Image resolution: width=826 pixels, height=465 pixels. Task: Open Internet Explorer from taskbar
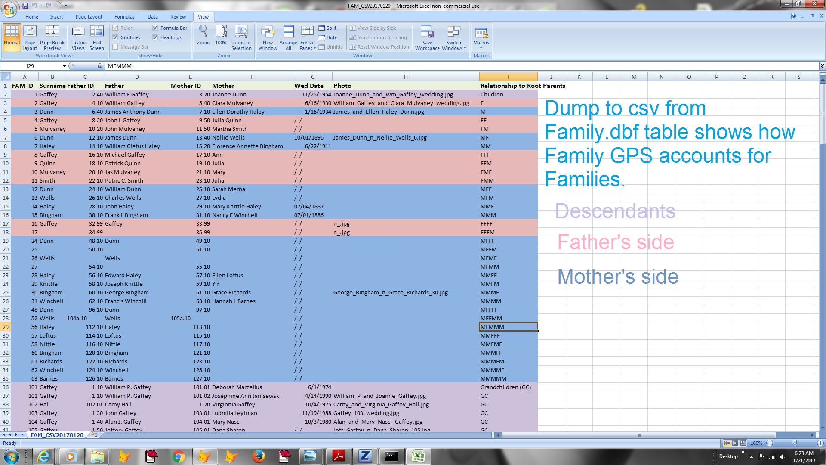coord(44,456)
